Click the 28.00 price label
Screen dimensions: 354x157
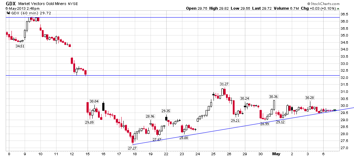[183, 138]
